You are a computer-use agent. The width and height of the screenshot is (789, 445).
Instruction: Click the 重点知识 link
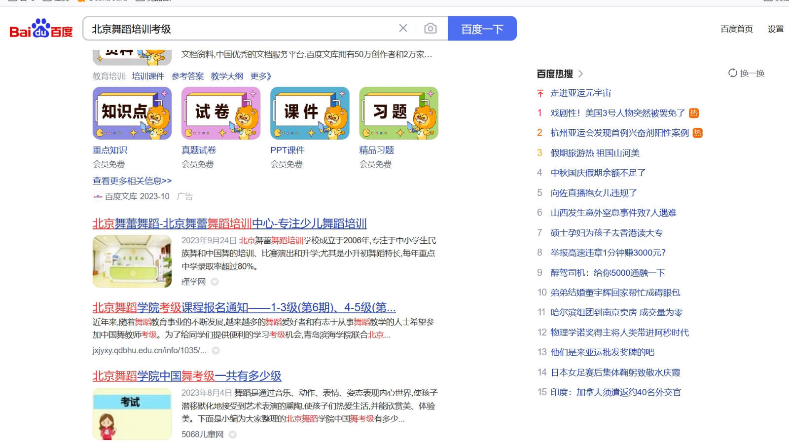point(110,150)
